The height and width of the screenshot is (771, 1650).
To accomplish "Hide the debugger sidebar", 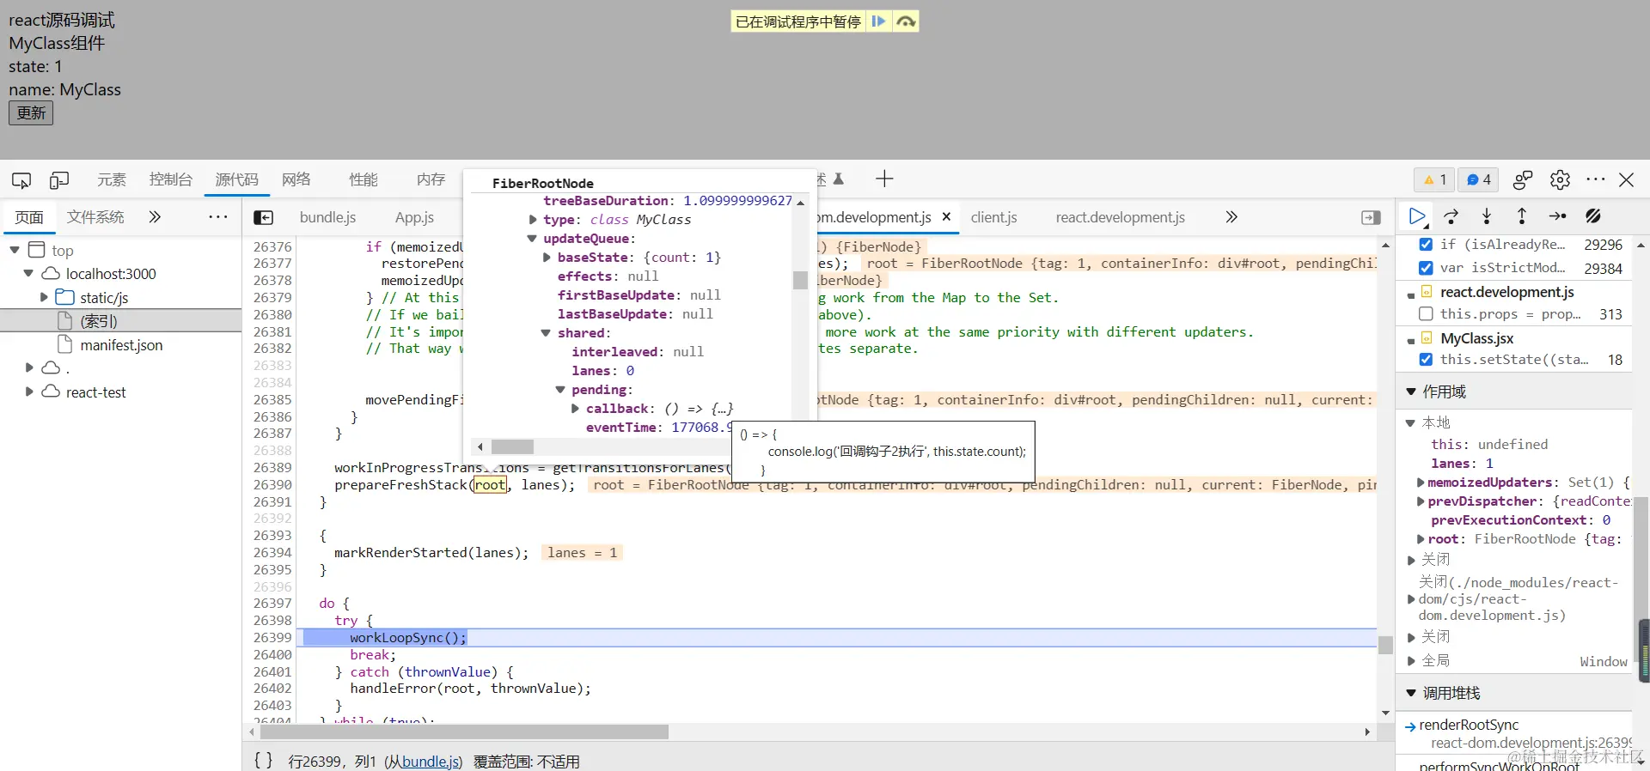I will 1371,218.
